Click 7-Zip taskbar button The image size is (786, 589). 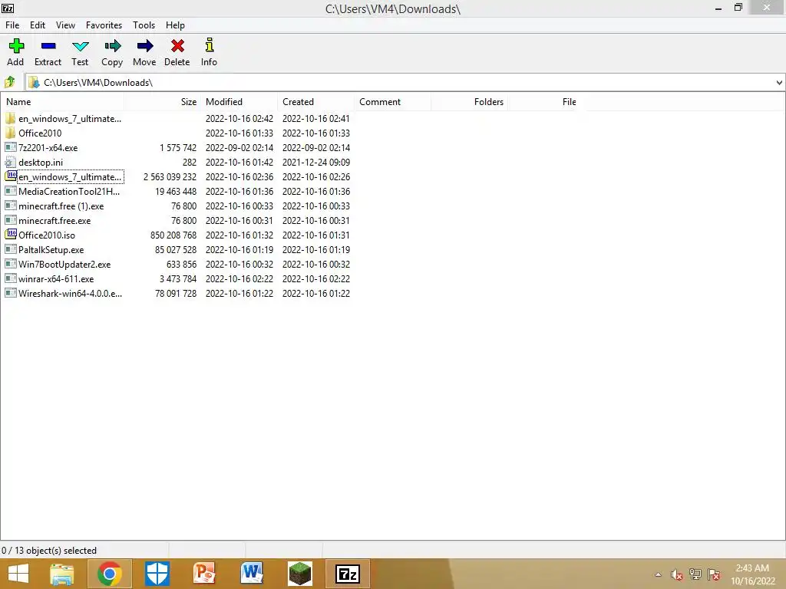348,574
